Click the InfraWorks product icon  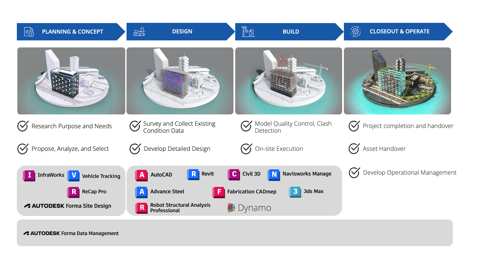point(29,175)
